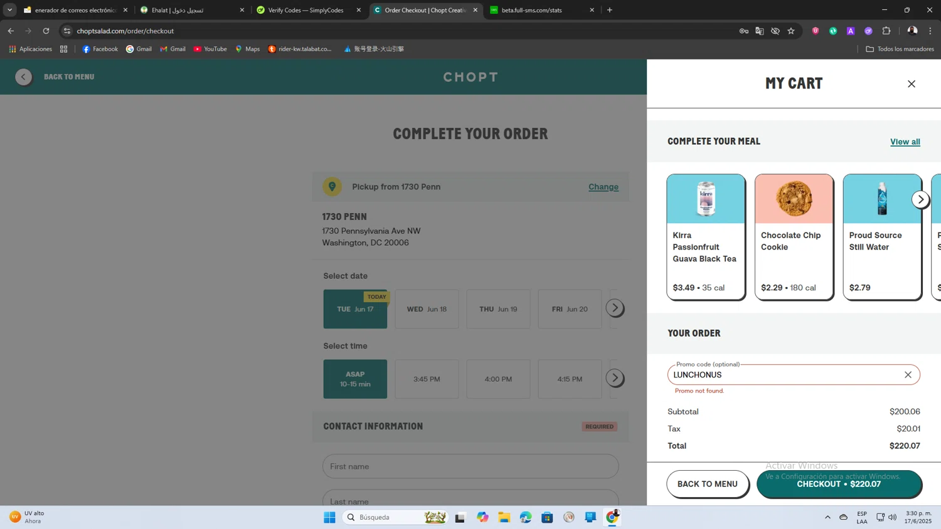The width and height of the screenshot is (941, 529).
Task: Click the browser address bar
Action: 401,31
